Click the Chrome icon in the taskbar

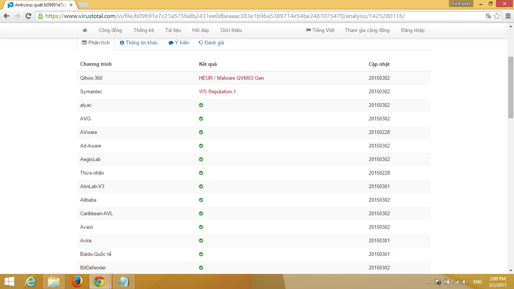tap(99, 281)
